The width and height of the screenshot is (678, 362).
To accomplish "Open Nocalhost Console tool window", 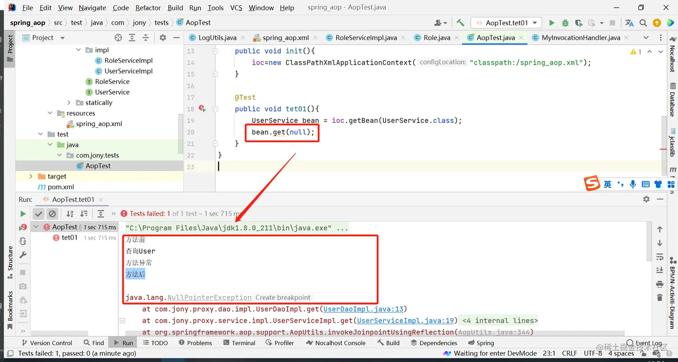I will [x=336, y=343].
